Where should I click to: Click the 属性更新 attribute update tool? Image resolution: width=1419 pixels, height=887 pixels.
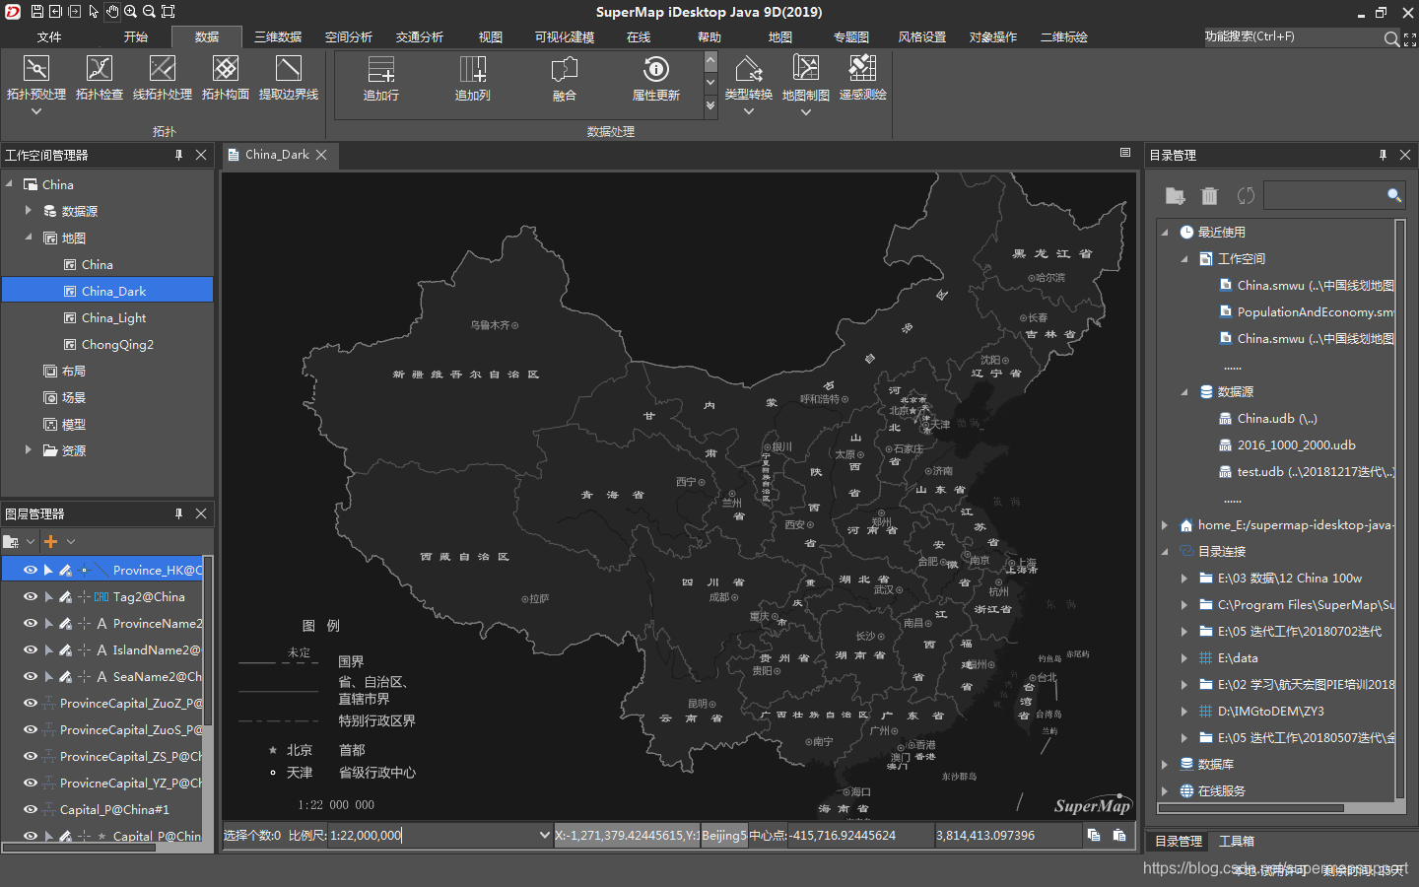(x=656, y=79)
